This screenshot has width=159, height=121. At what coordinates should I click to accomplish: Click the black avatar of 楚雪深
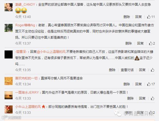[9, 54]
